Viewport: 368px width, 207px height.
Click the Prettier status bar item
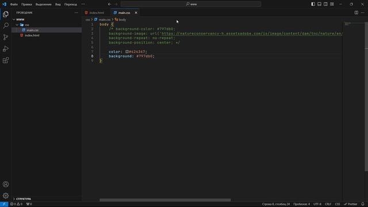click(x=350, y=204)
